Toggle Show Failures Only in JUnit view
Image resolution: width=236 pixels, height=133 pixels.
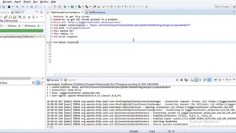6,17
